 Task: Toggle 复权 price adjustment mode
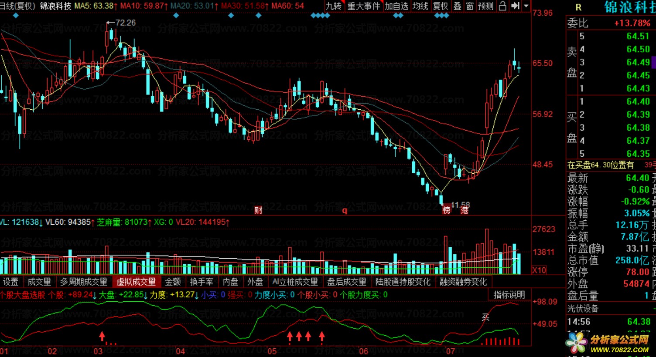(x=441, y=6)
